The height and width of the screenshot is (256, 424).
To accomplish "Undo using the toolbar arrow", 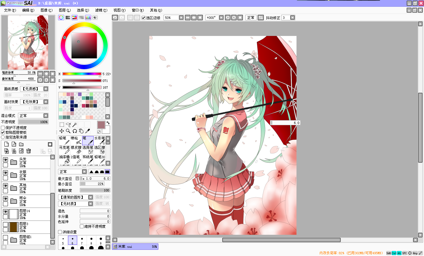I will (x=115, y=18).
